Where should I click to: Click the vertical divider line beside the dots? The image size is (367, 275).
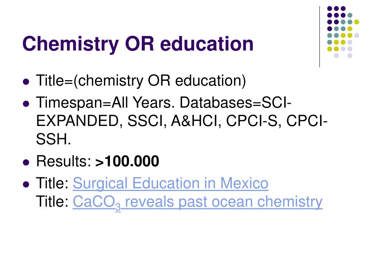tap(319, 37)
